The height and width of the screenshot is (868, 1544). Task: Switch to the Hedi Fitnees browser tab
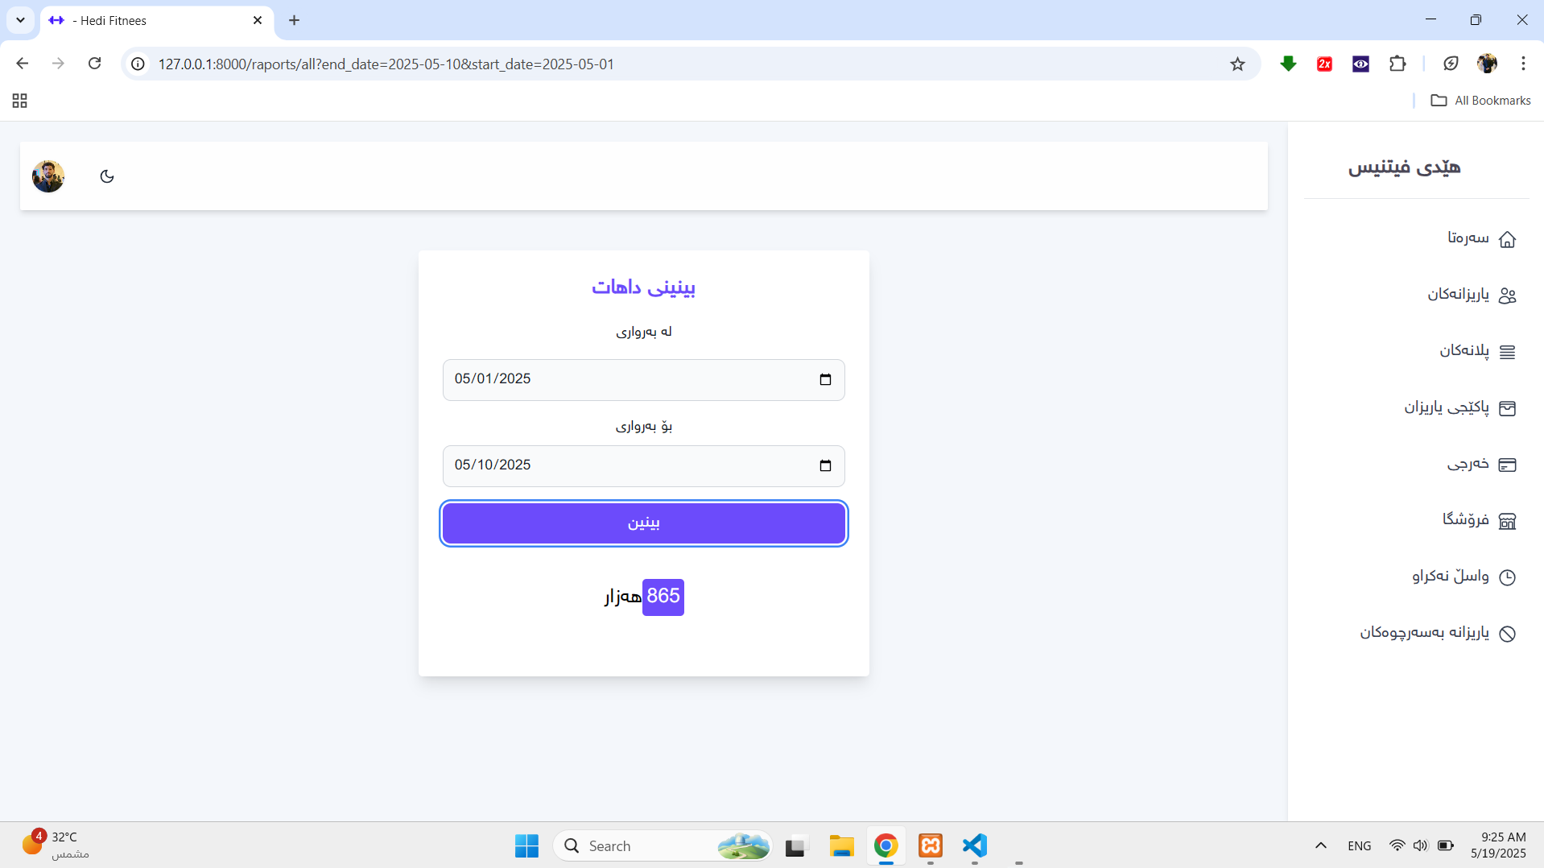point(153,20)
